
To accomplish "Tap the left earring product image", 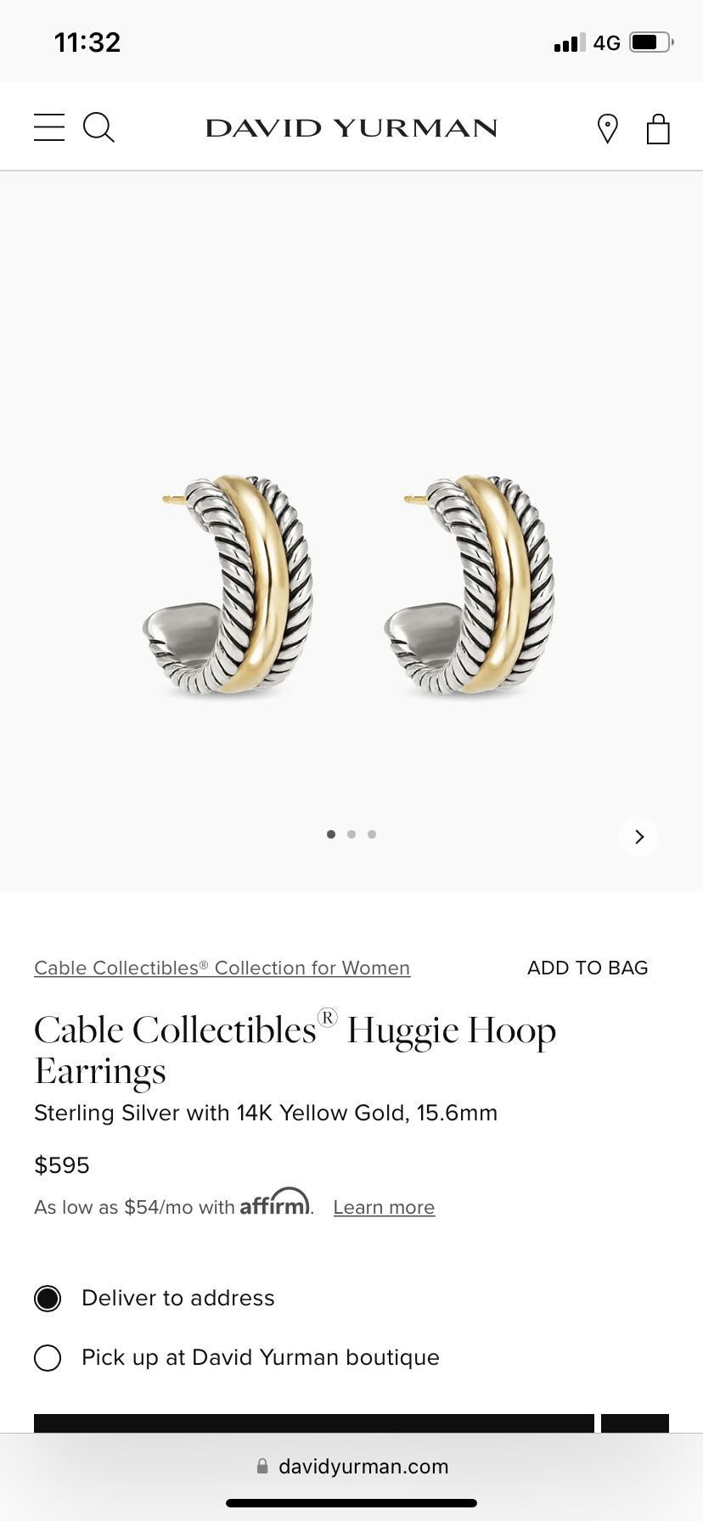I will coord(228,586).
